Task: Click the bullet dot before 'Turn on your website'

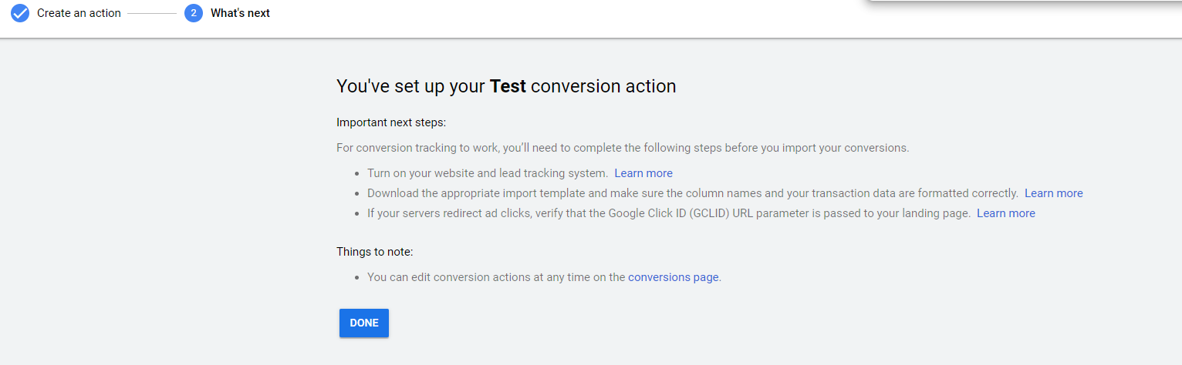Action: [356, 174]
